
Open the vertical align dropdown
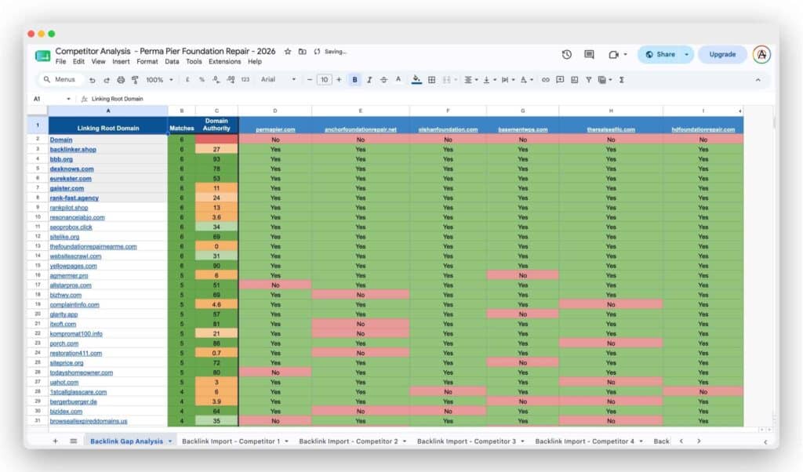click(x=489, y=80)
